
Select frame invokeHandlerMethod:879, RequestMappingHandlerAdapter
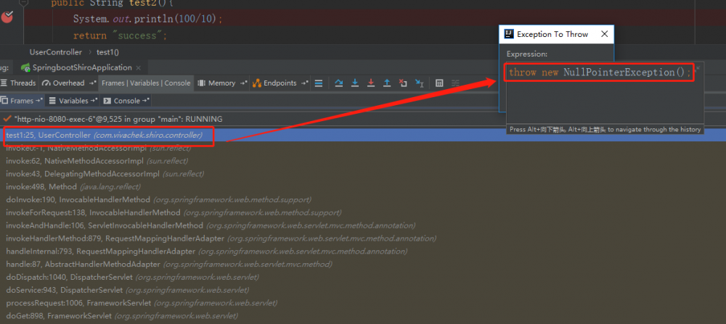363,238
